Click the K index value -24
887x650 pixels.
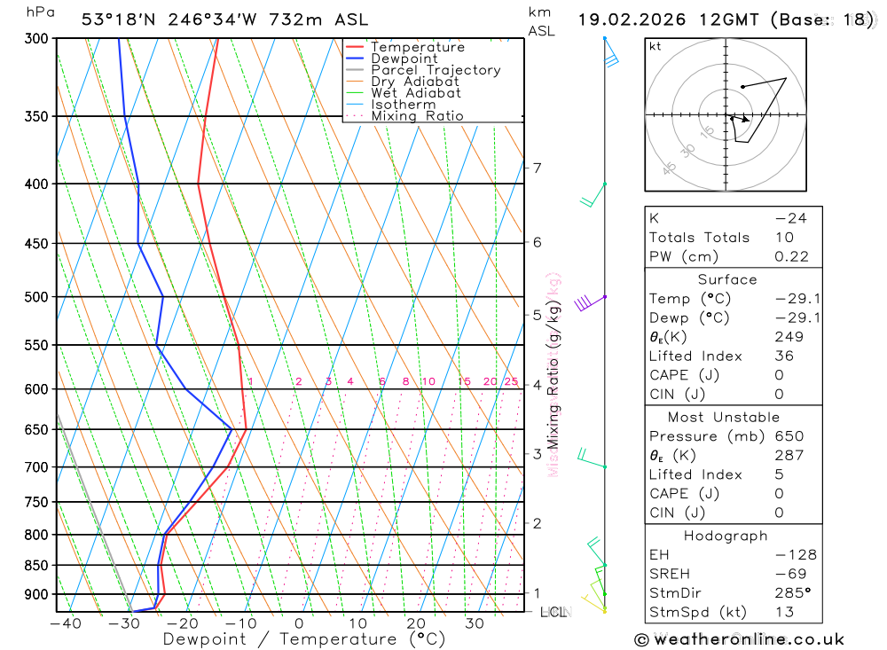pyautogui.click(x=791, y=218)
